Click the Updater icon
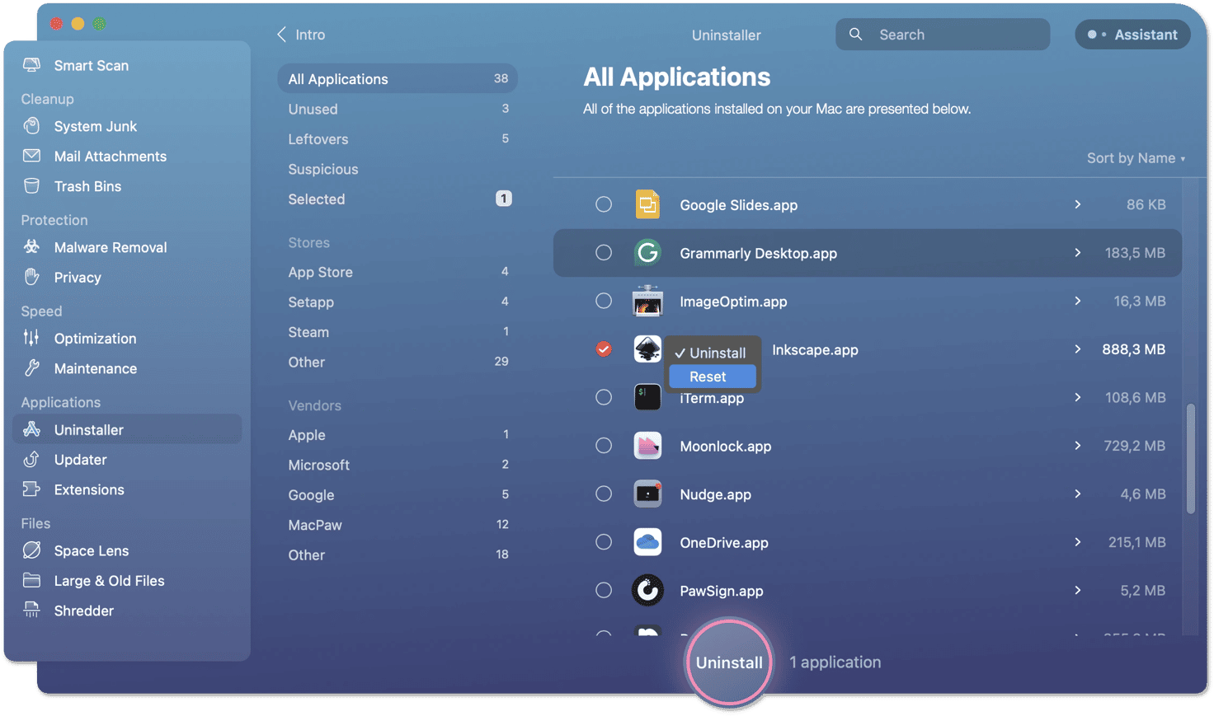The height and width of the screenshot is (716, 1214). point(31,459)
